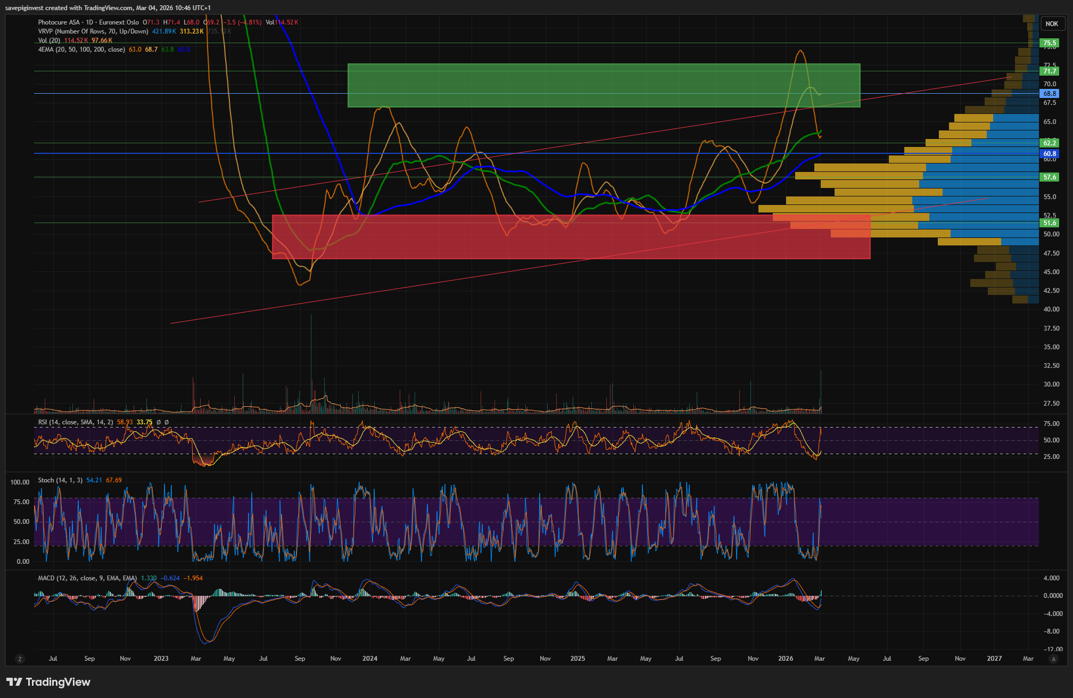Click the green 75.5 price label

(x=1049, y=43)
